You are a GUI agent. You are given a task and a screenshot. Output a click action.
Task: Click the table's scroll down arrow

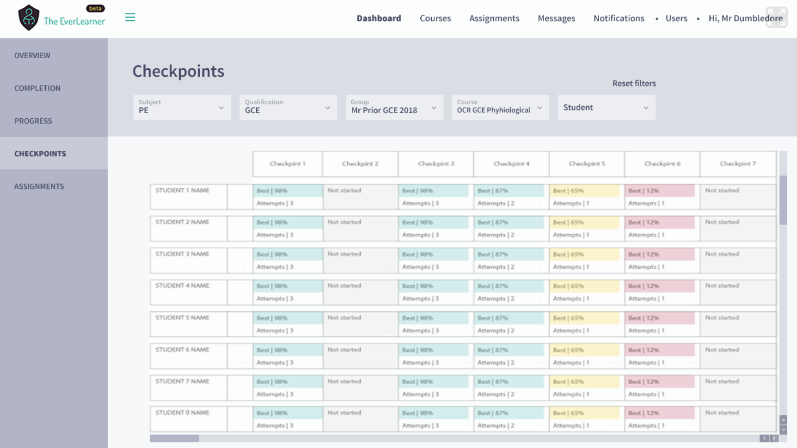coord(783,430)
